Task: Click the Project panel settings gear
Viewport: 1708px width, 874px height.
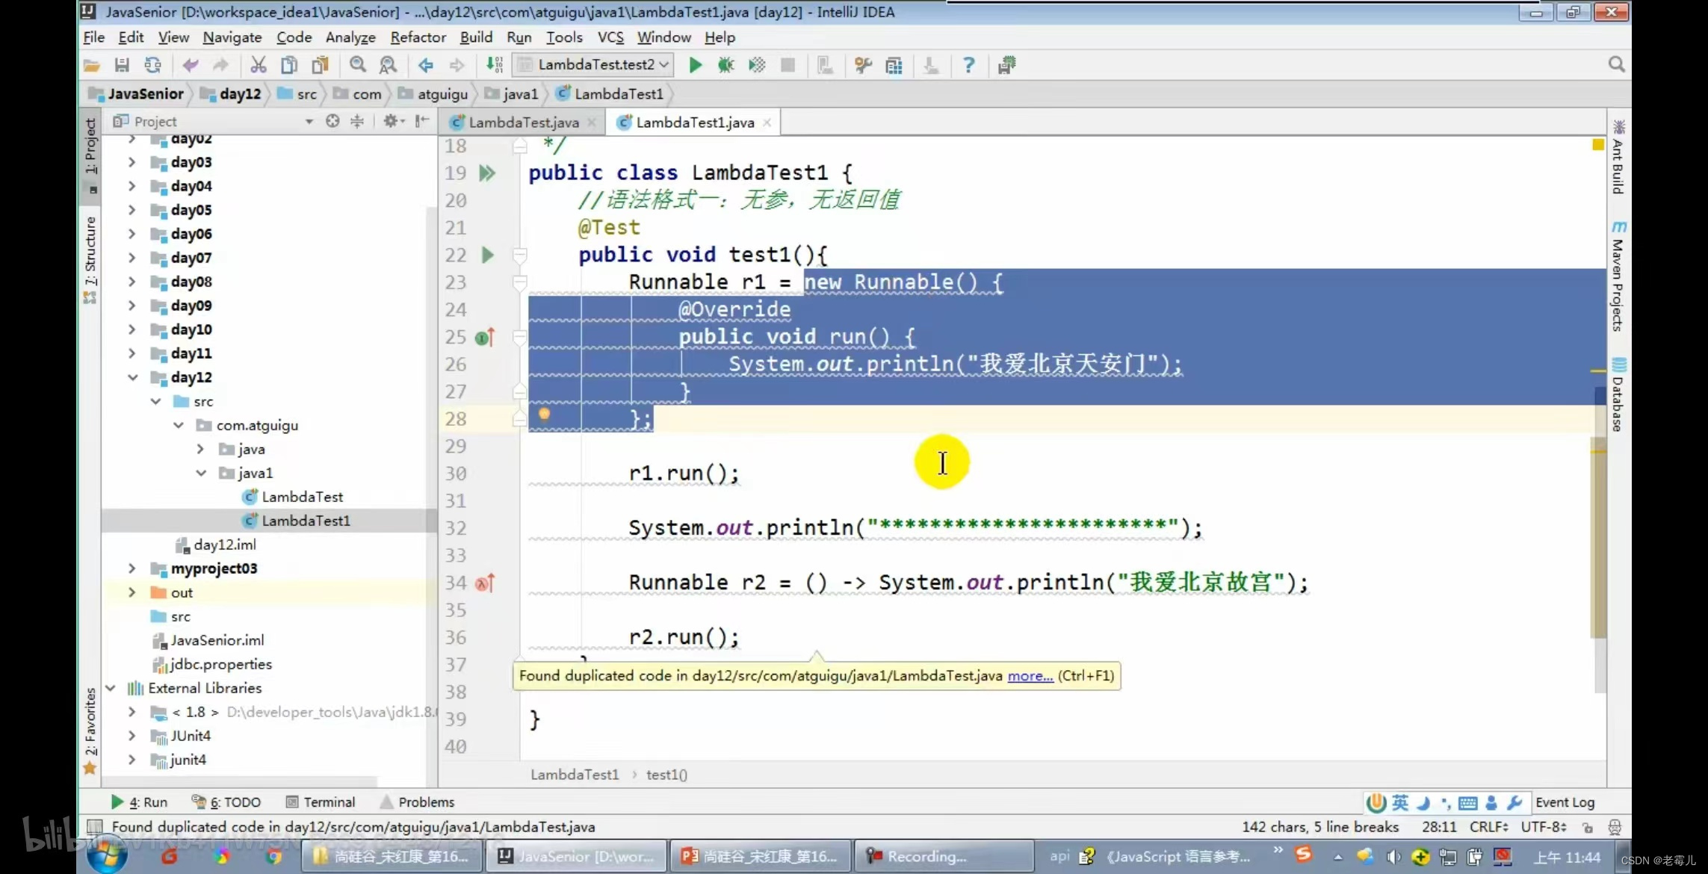Action: 390,121
